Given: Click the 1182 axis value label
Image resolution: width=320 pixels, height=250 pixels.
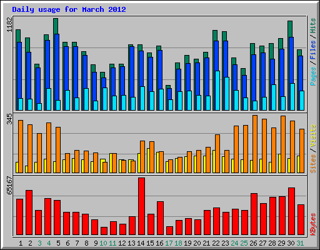Looking at the screenshot, I should tap(10, 24).
